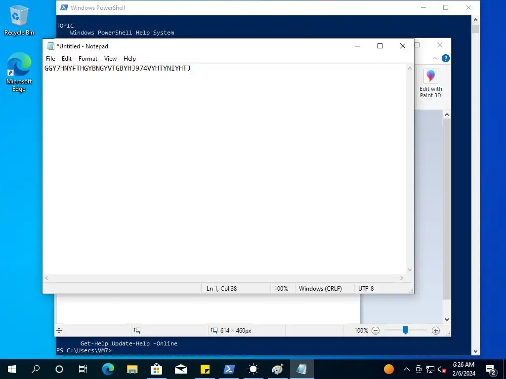Open Sticky Notes taskbar icon
506x379 pixels.
click(x=205, y=369)
